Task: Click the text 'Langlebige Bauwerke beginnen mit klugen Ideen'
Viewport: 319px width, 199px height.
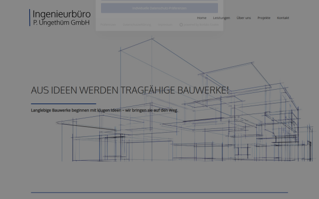Action: 76,110
